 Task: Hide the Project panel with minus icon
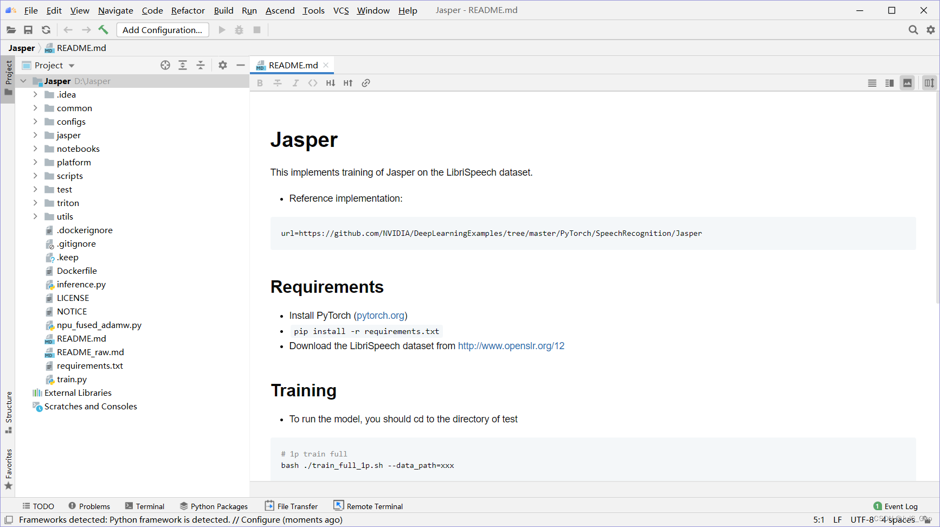pos(241,65)
